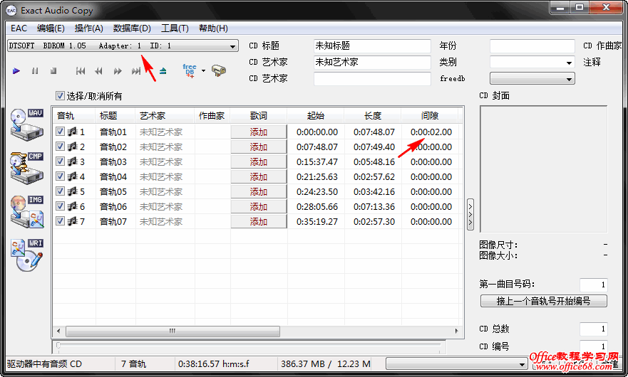Image resolution: width=628 pixels, height=377 pixels.
Task: Uncheck track 6 checkbox
Action: coord(60,206)
